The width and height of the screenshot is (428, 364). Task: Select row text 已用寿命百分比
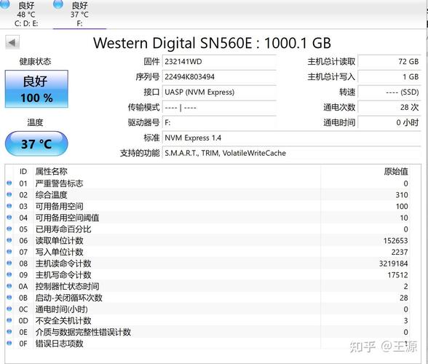(63, 229)
